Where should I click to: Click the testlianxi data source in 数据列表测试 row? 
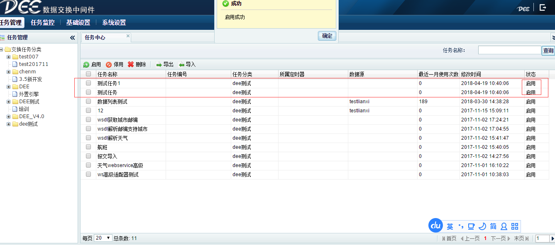click(359, 102)
